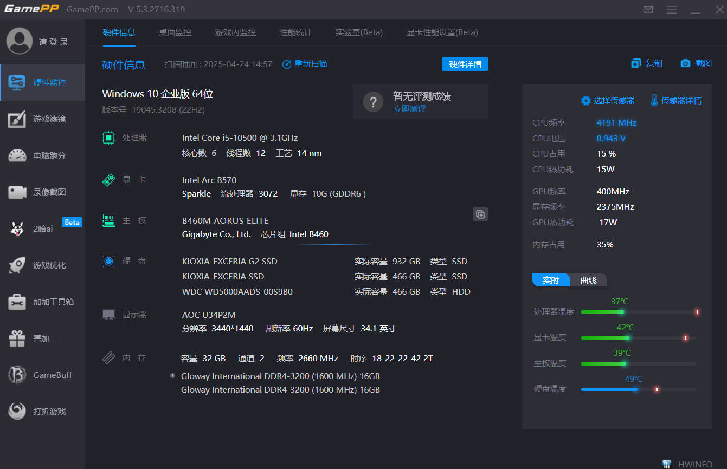The height and width of the screenshot is (469, 727).
Task: Switch to 桌面监控 tab
Action: [175, 32]
